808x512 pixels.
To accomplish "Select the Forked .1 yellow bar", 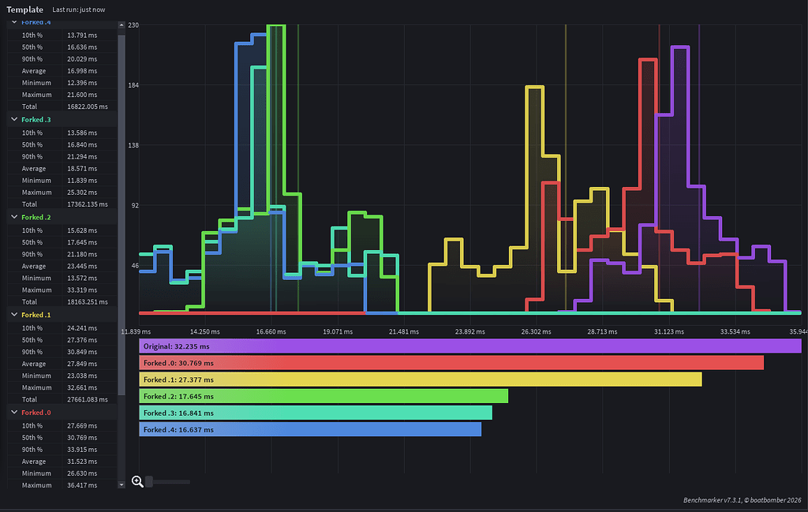I will click(420, 379).
